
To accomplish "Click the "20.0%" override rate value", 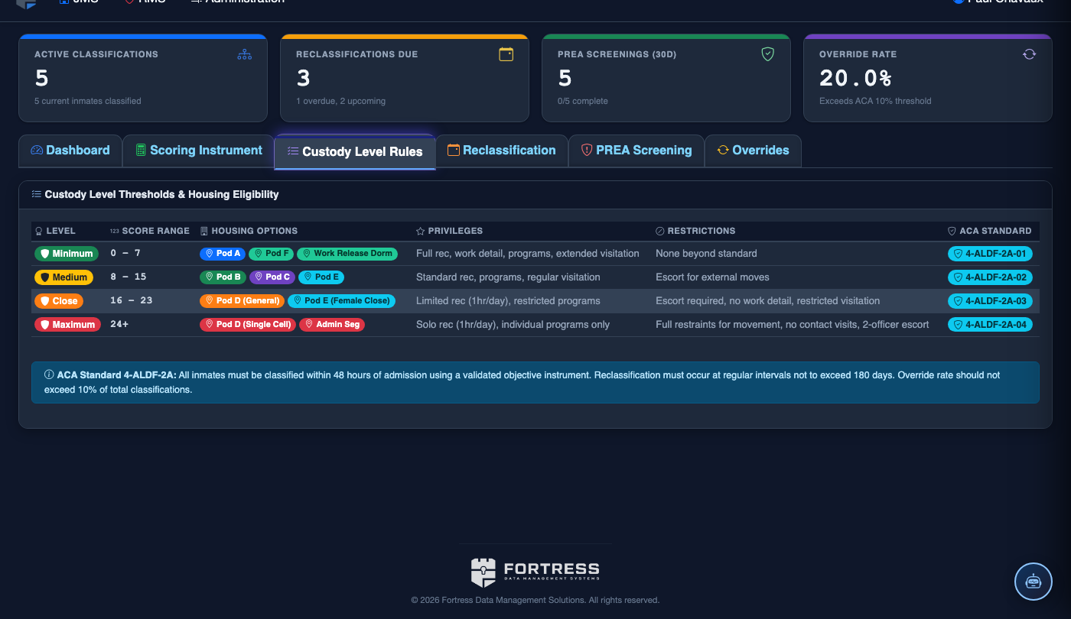I will click(x=856, y=78).
